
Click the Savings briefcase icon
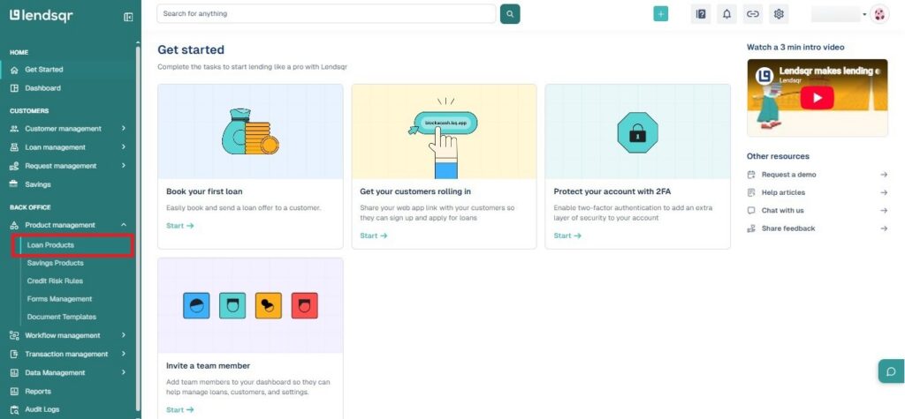14,184
